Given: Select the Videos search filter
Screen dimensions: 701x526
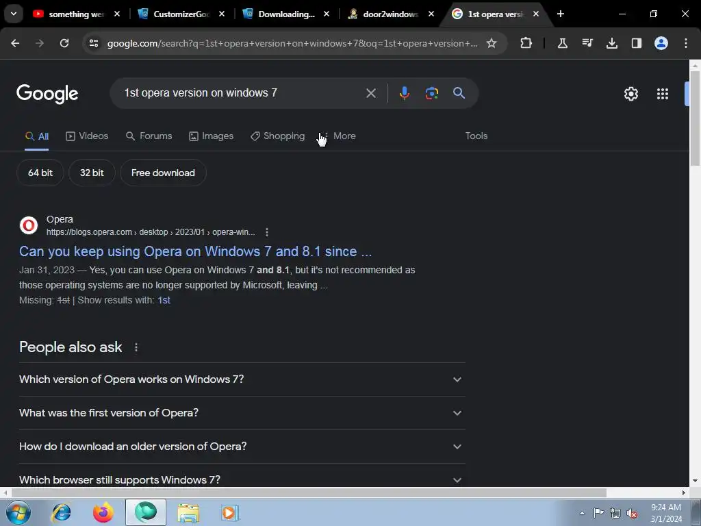Looking at the screenshot, I should [x=87, y=136].
